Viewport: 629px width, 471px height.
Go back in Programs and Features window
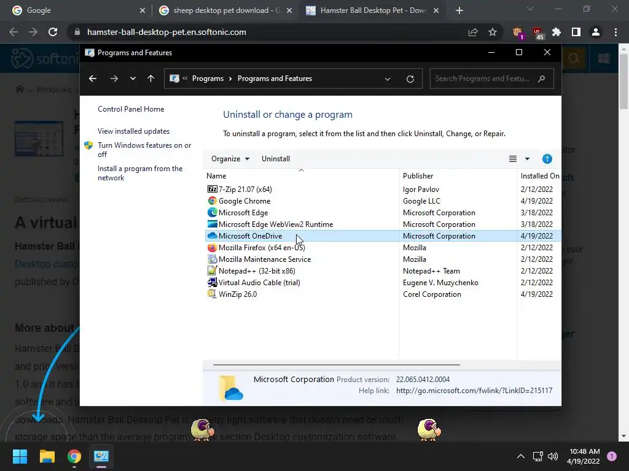pyautogui.click(x=93, y=78)
